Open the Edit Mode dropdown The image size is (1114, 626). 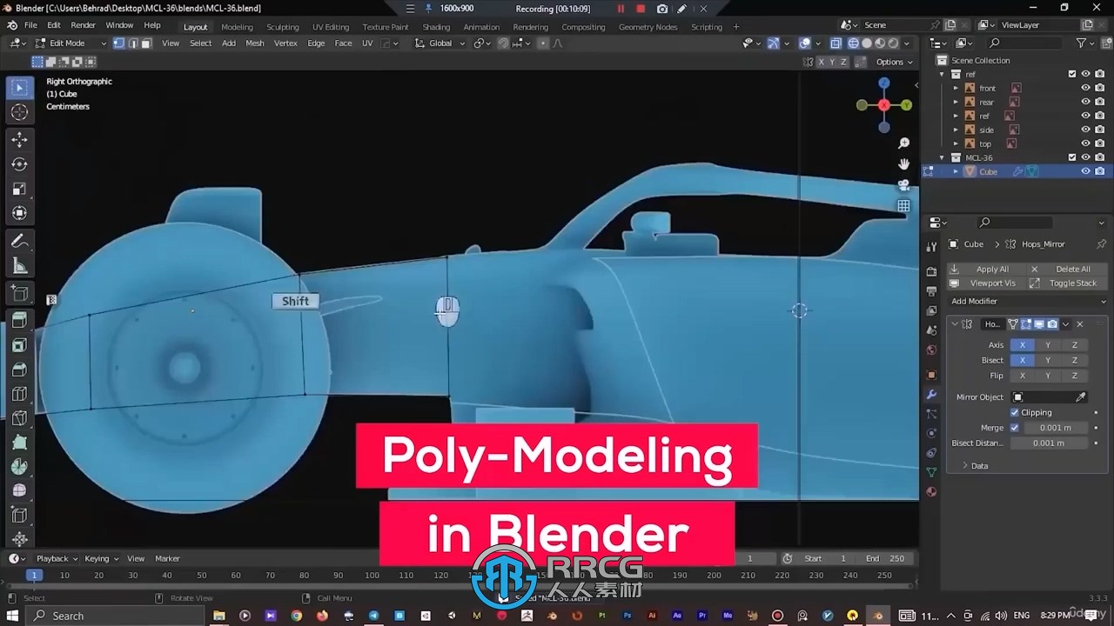click(x=70, y=43)
